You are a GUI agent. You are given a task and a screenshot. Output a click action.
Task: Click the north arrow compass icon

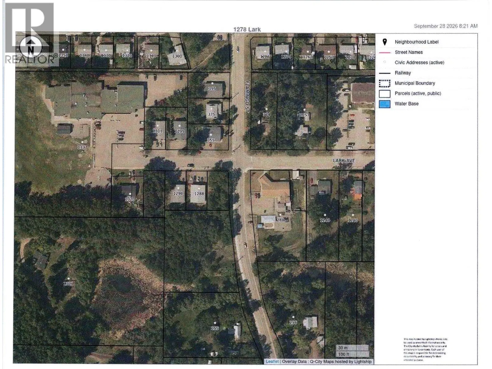pyautogui.click(x=30, y=48)
